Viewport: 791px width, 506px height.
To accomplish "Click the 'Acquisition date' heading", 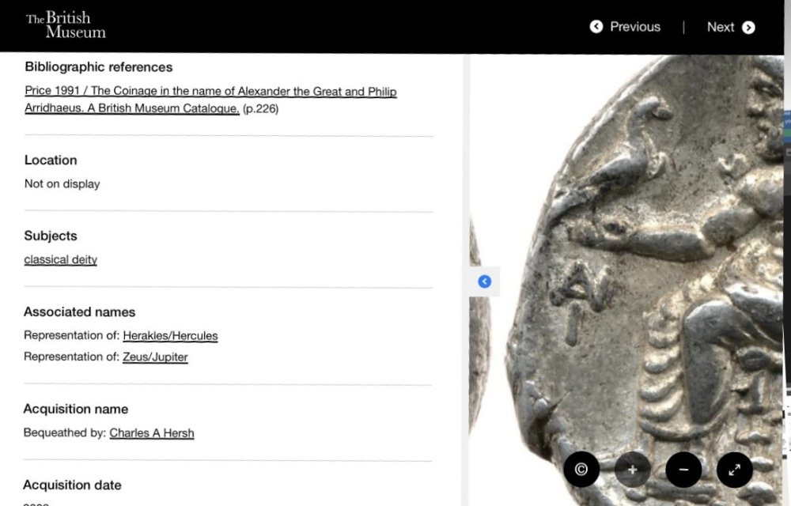I will (72, 485).
